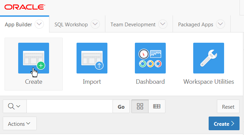The image size is (244, 135).
Task: Select the Packaged Apps tab
Action: tap(196, 25)
